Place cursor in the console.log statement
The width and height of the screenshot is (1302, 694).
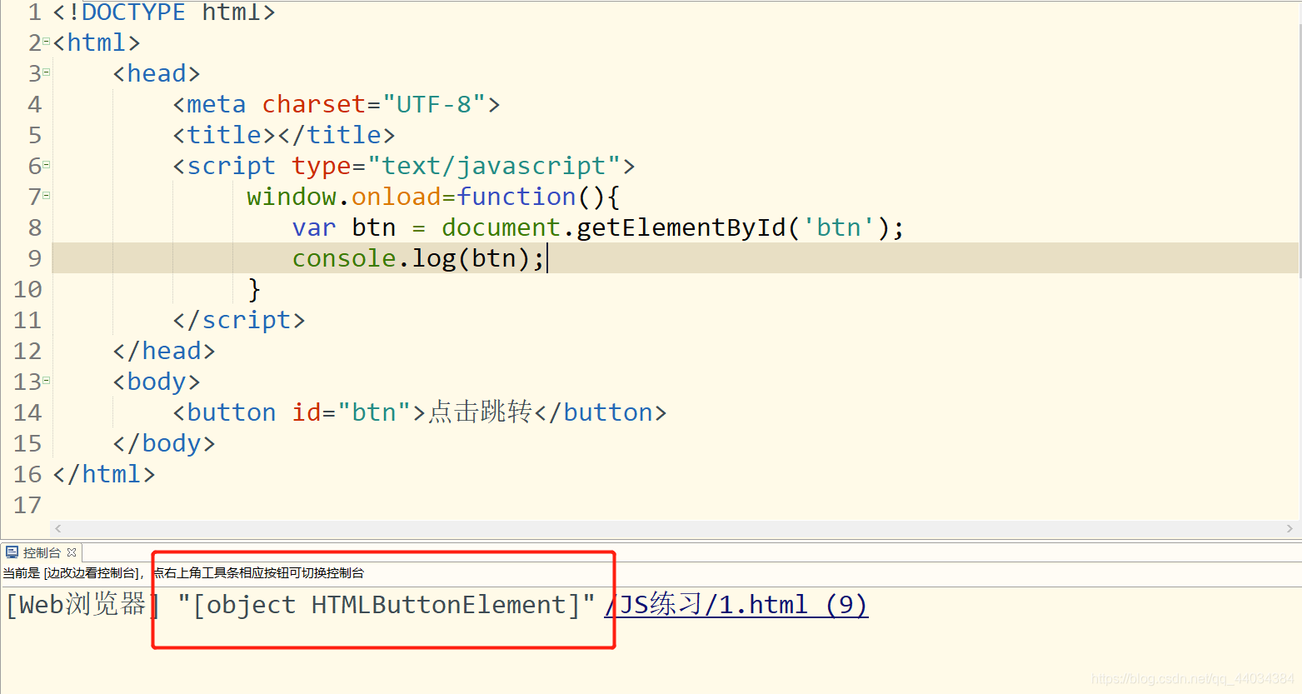(x=417, y=258)
